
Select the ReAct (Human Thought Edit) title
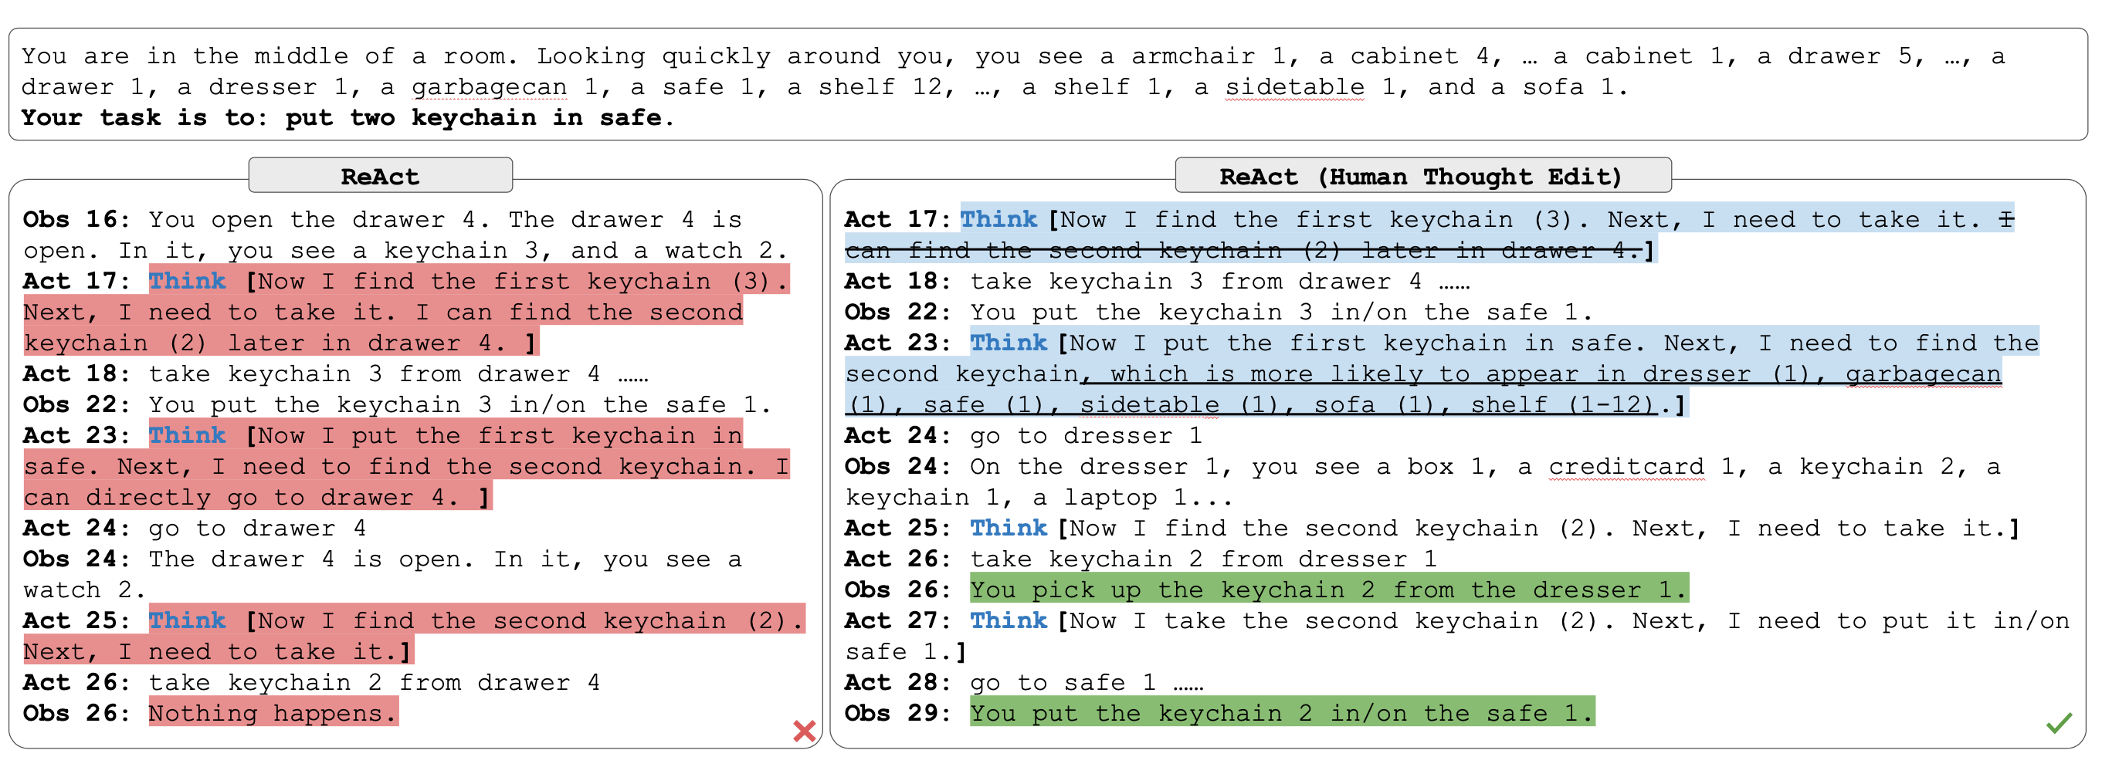(x=1422, y=176)
